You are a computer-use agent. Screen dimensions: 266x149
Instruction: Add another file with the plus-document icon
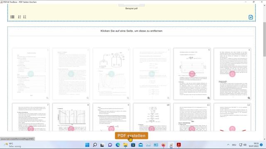pyautogui.click(x=251, y=17)
